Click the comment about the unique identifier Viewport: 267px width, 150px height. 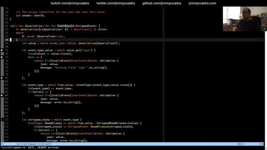point(61,12)
